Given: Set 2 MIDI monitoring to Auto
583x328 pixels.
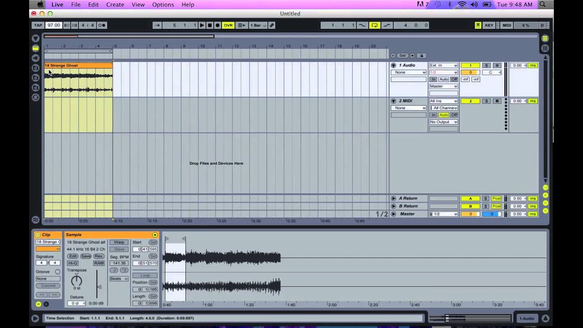Looking at the screenshot, I should 444,115.
